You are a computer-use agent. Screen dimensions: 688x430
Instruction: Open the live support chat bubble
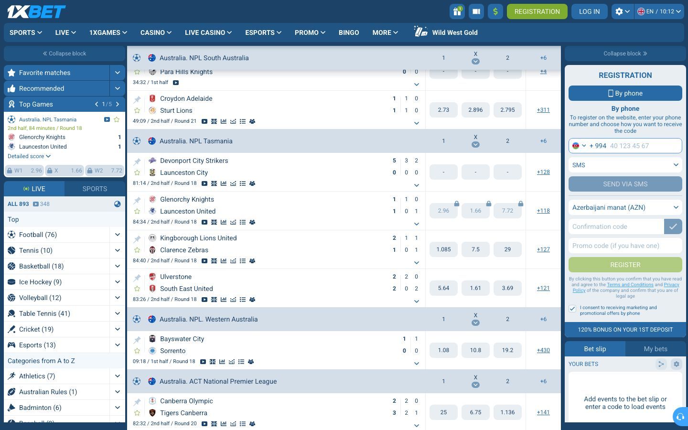point(680,416)
